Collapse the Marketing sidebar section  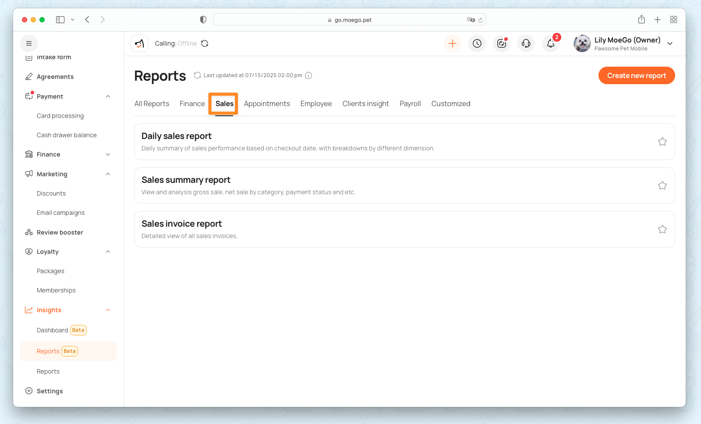(x=108, y=174)
